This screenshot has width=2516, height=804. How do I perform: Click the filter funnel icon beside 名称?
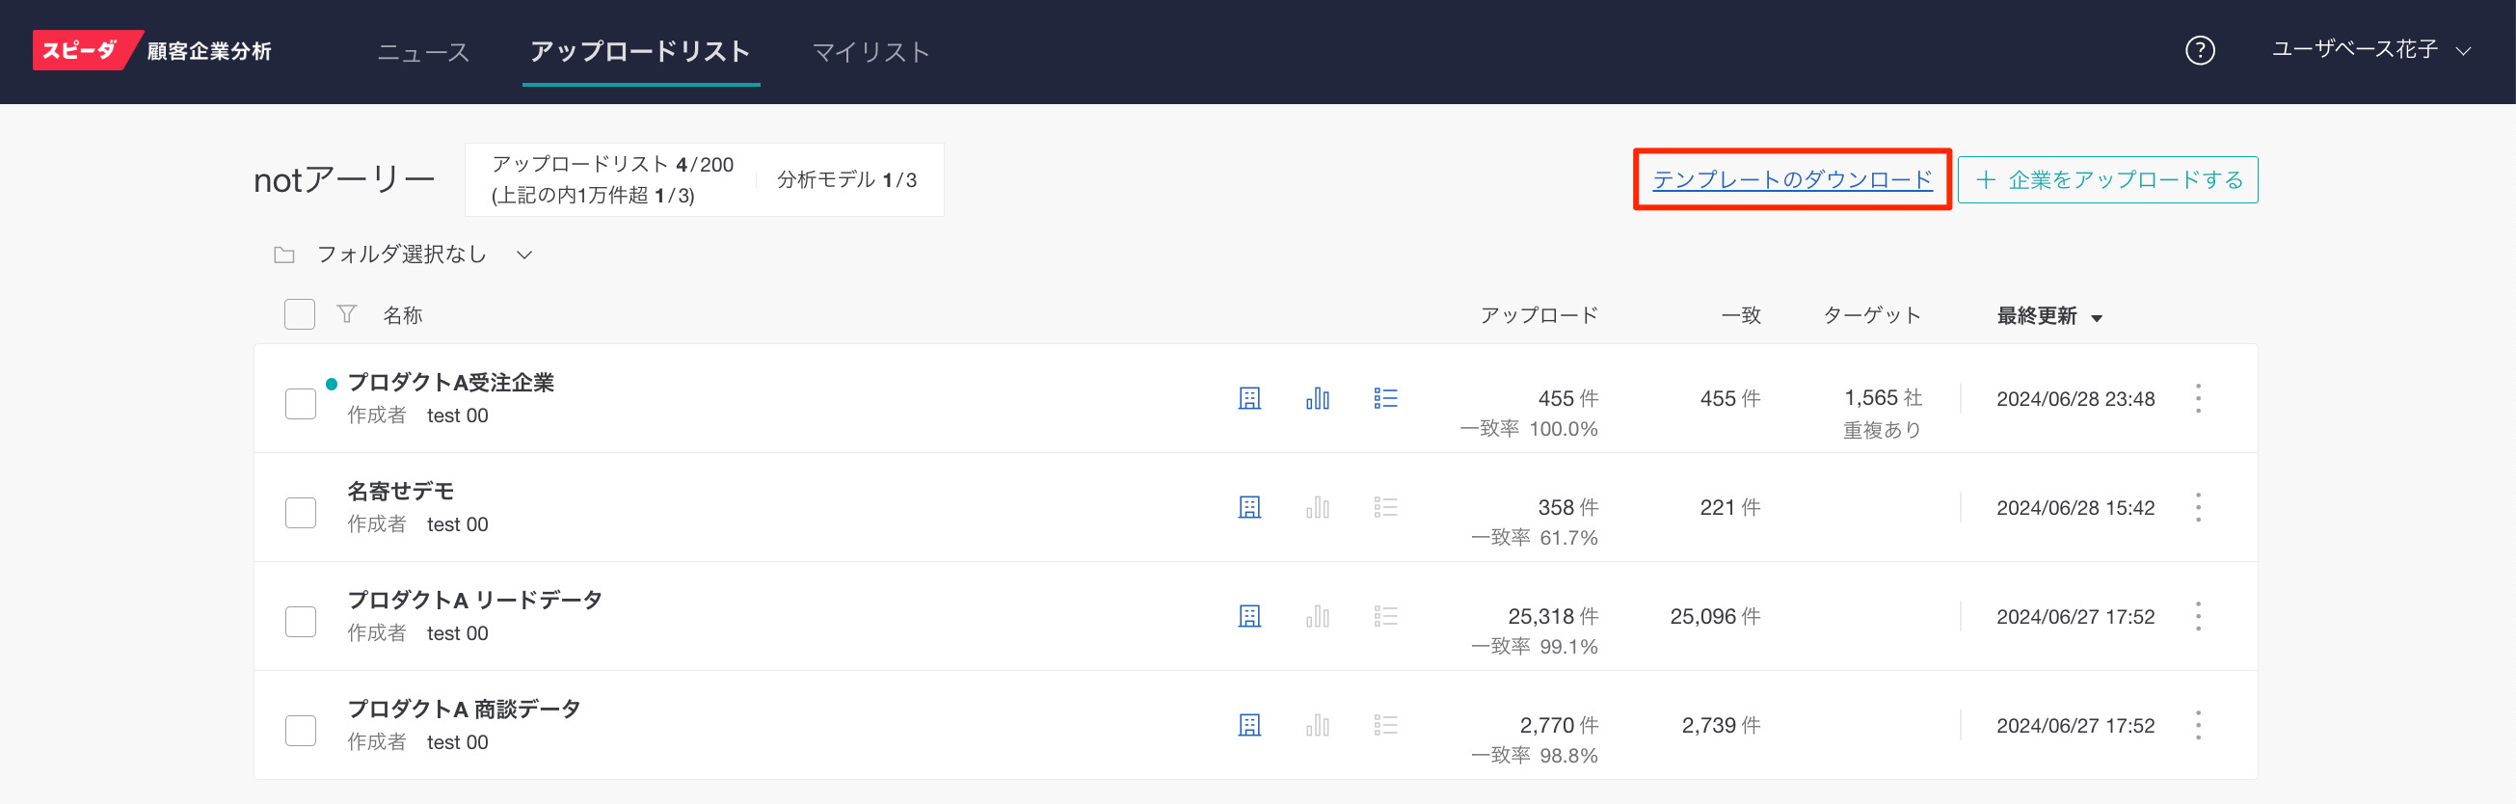point(346,314)
